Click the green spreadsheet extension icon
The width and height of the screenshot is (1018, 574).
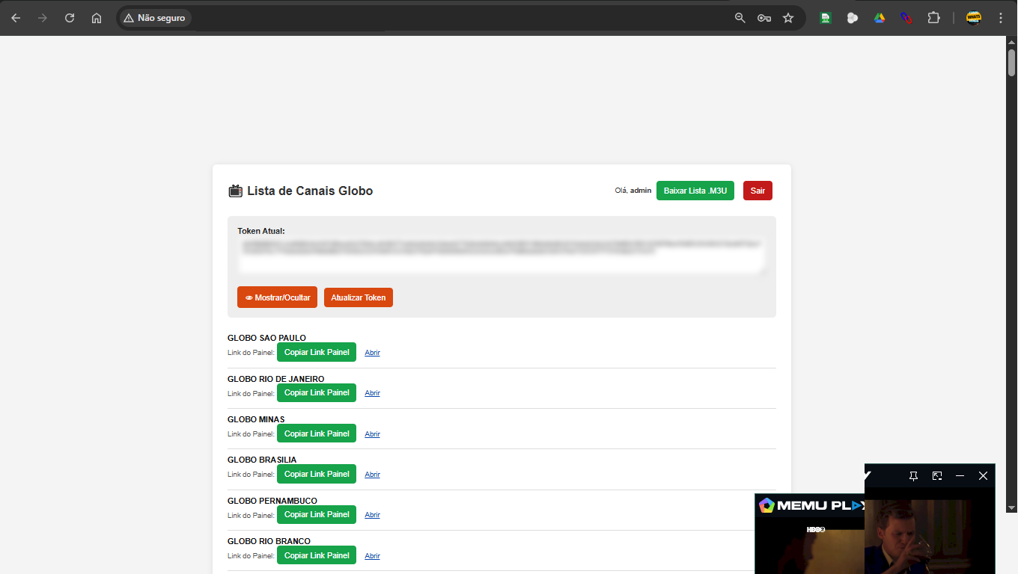pyautogui.click(x=825, y=17)
